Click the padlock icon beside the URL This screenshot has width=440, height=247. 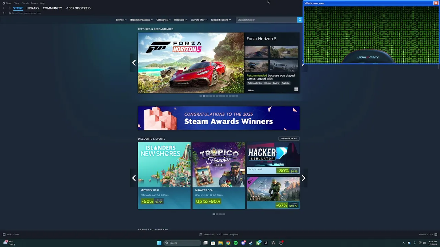tap(10, 13)
